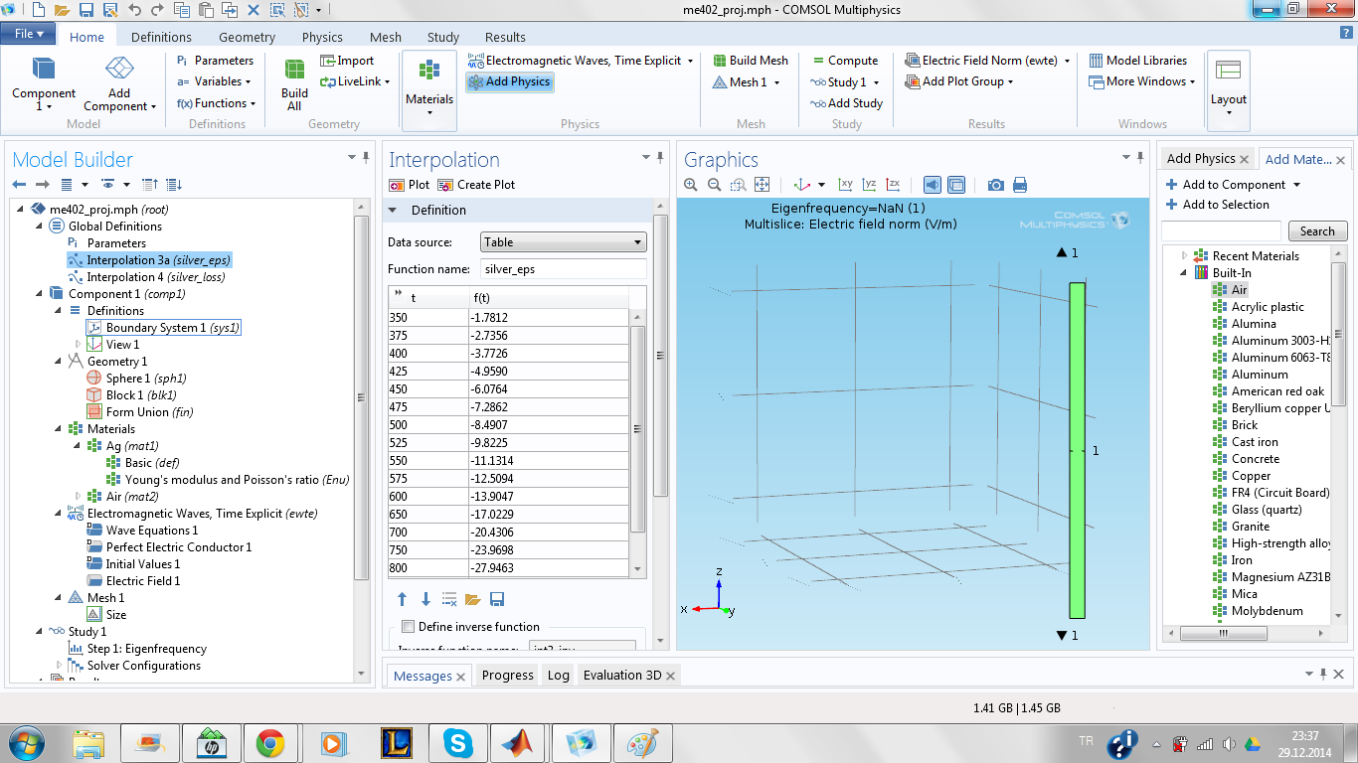Collapse the Definition section

coord(393,211)
